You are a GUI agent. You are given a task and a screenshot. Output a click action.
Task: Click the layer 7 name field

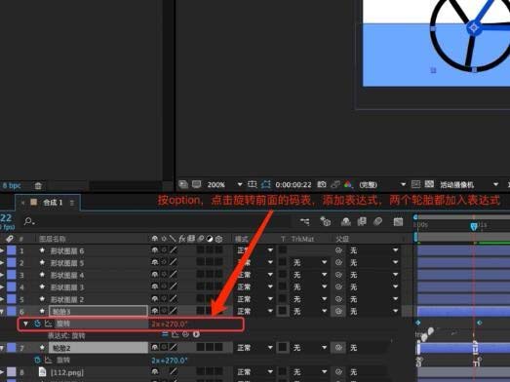click(98, 348)
